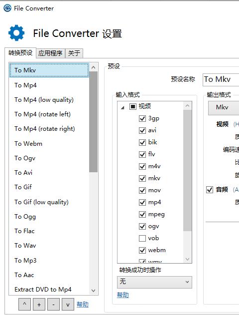Select To Gif (low quality) preset
This screenshot has height=331, width=239.
[x=49, y=202]
